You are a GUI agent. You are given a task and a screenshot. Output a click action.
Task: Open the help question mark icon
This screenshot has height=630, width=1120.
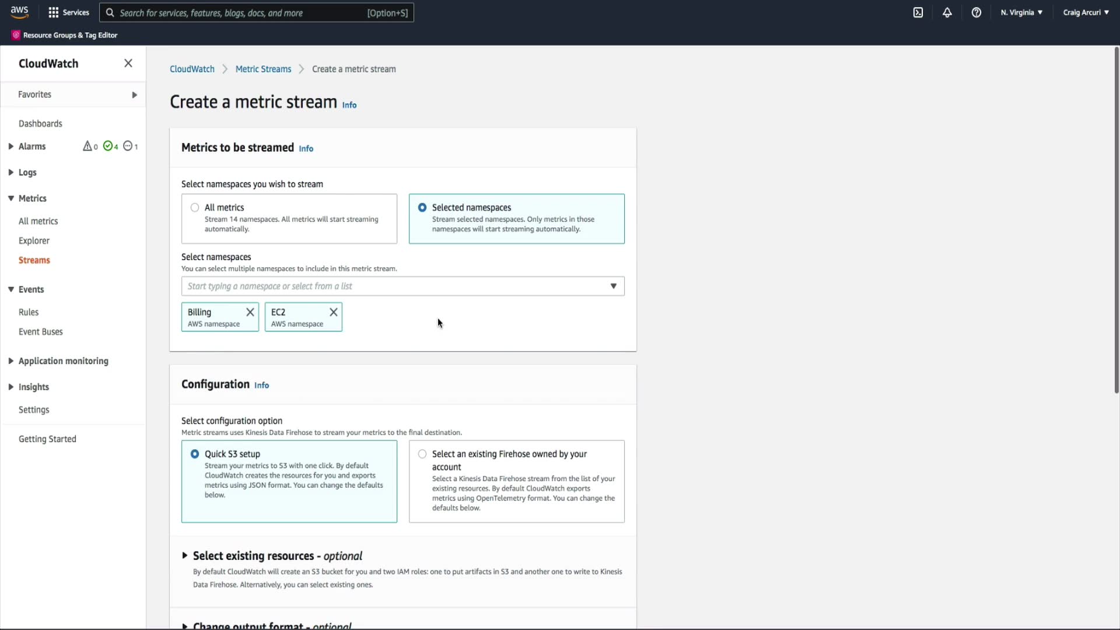pos(976,12)
